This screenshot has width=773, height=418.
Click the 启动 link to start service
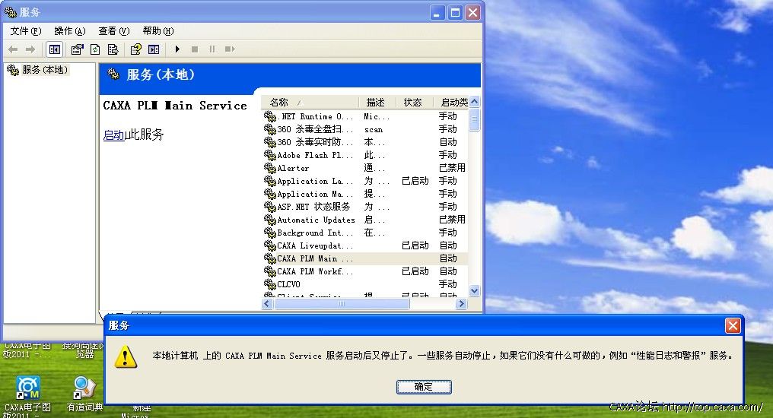click(x=113, y=135)
